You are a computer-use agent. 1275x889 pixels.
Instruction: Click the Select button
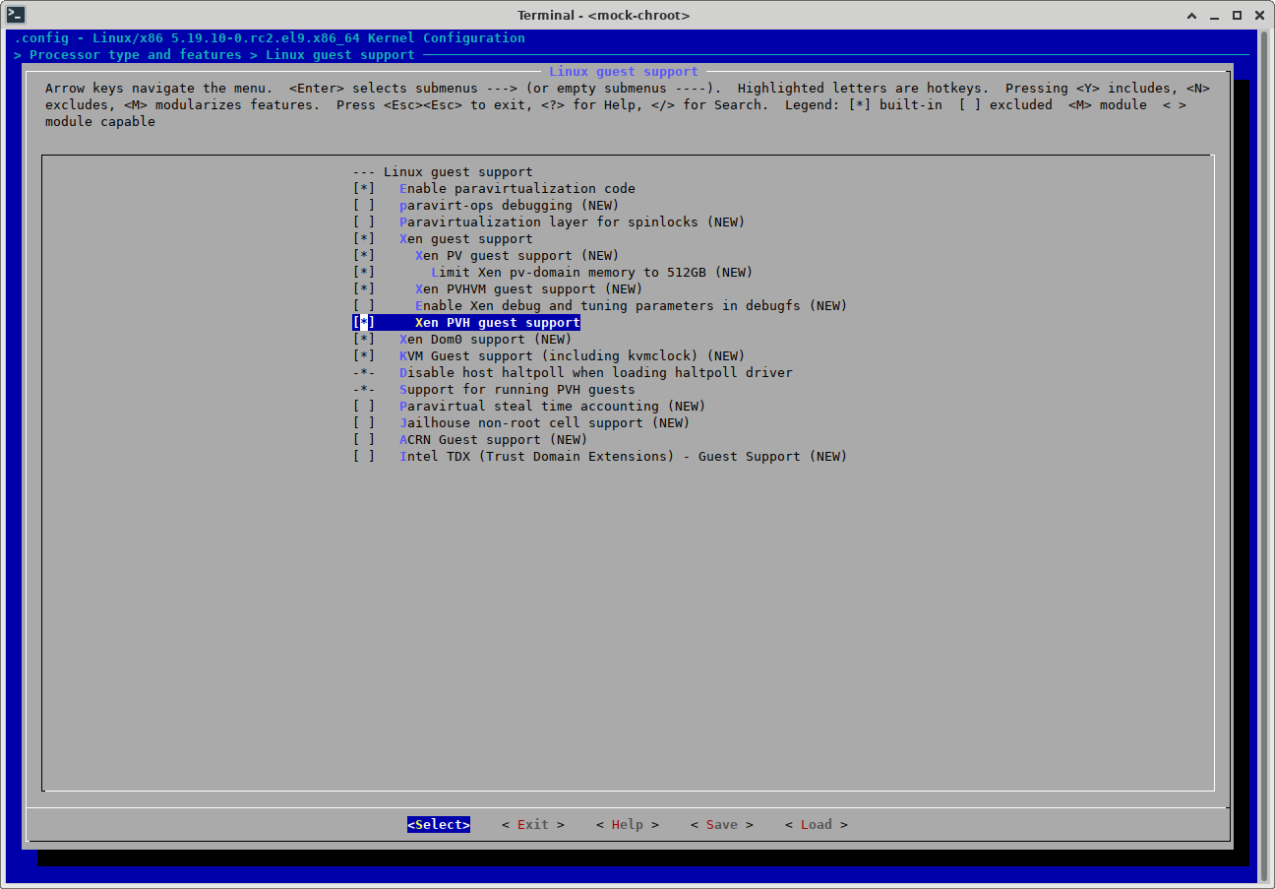tap(439, 824)
